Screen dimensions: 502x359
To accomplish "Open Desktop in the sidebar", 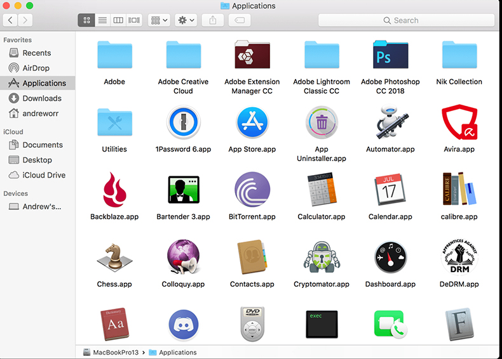I will (37, 160).
